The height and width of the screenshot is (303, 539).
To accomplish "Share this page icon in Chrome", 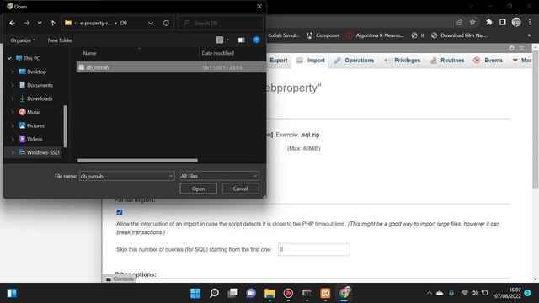I will [458, 23].
